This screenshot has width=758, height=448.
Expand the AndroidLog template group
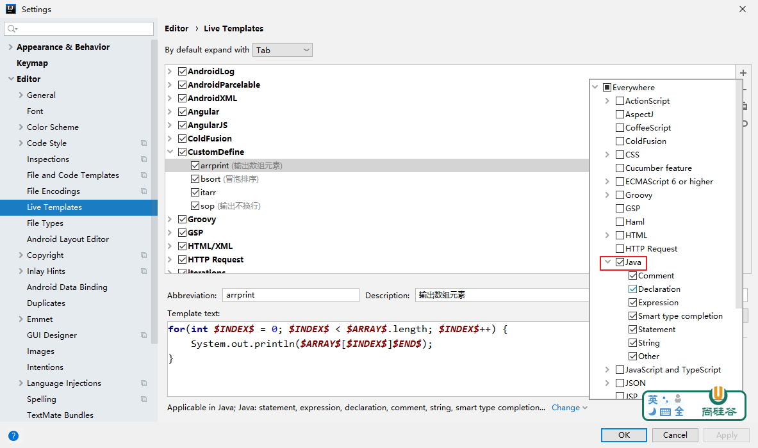click(x=170, y=72)
